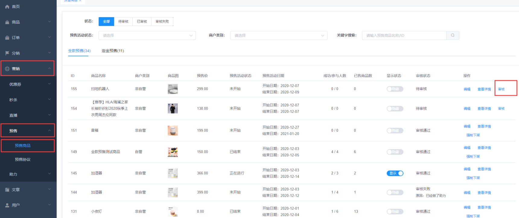Click 编辑 for product 151 音箱
Image resolution: width=519 pixels, height=218 pixels.
467,126
